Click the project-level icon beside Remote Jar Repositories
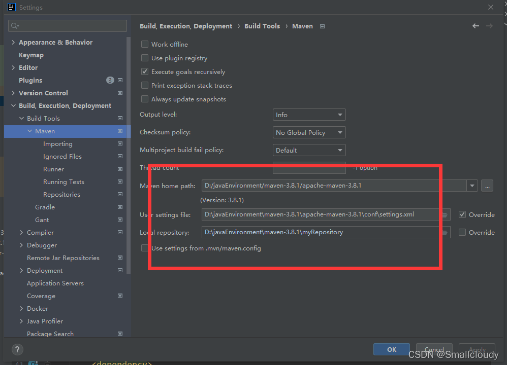507x365 pixels. tap(120, 258)
